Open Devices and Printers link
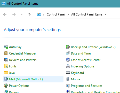The height and width of the screenshot is (93, 120). (23, 60)
